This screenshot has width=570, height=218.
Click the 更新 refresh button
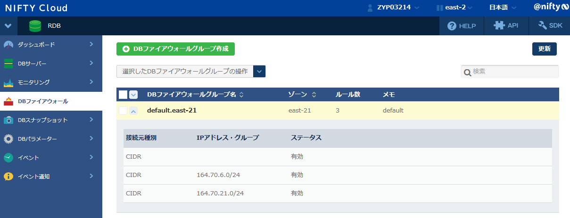[x=545, y=49]
